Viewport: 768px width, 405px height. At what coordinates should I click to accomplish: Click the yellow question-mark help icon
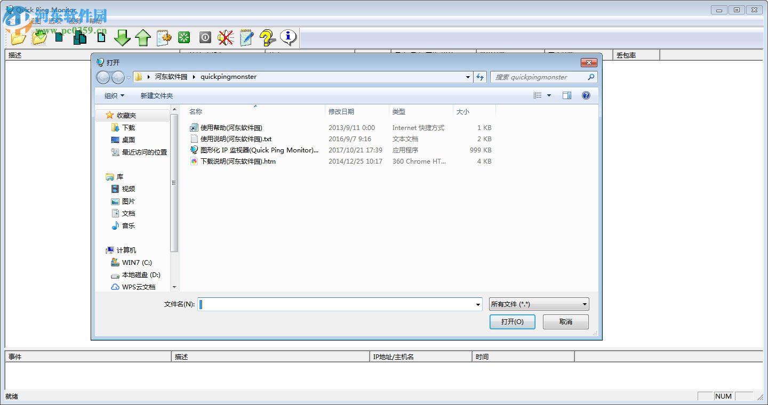click(267, 37)
